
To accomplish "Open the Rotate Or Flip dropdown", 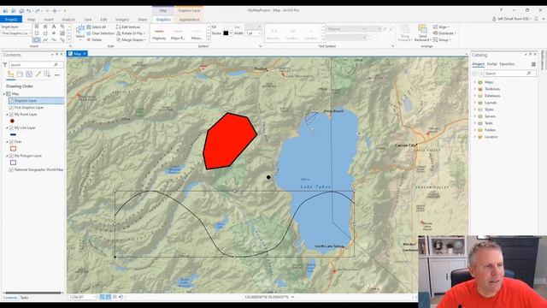I will (131, 33).
